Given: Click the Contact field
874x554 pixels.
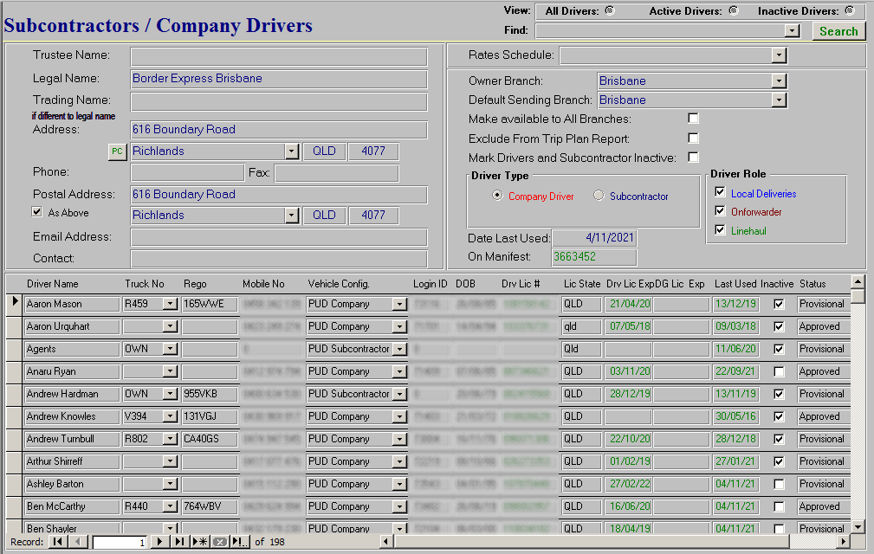Looking at the screenshot, I should [279, 259].
